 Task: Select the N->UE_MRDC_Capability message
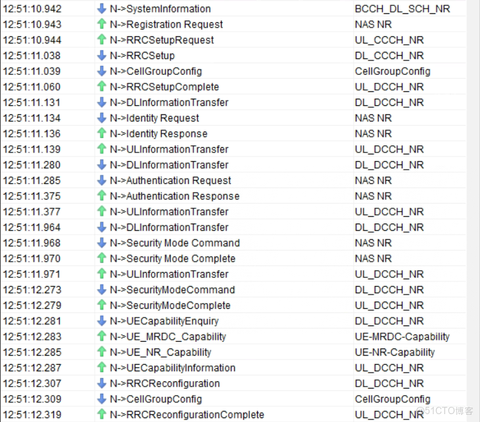168,337
